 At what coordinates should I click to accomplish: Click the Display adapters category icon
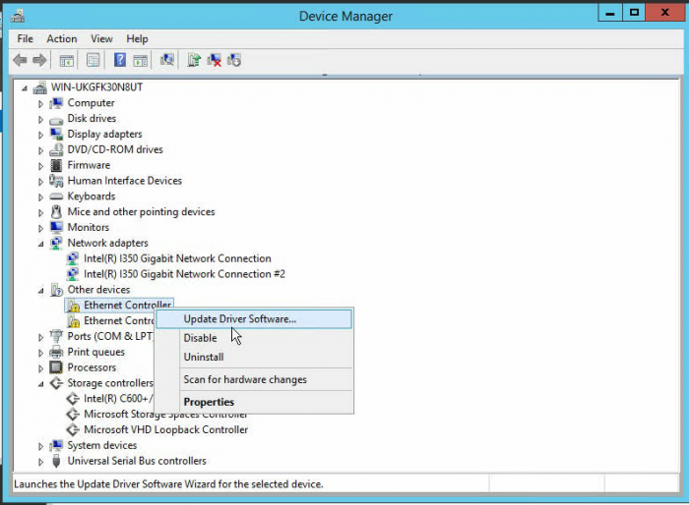pos(56,135)
